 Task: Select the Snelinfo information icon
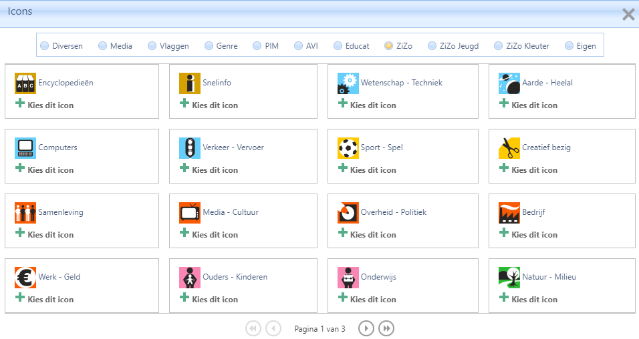[x=190, y=83]
